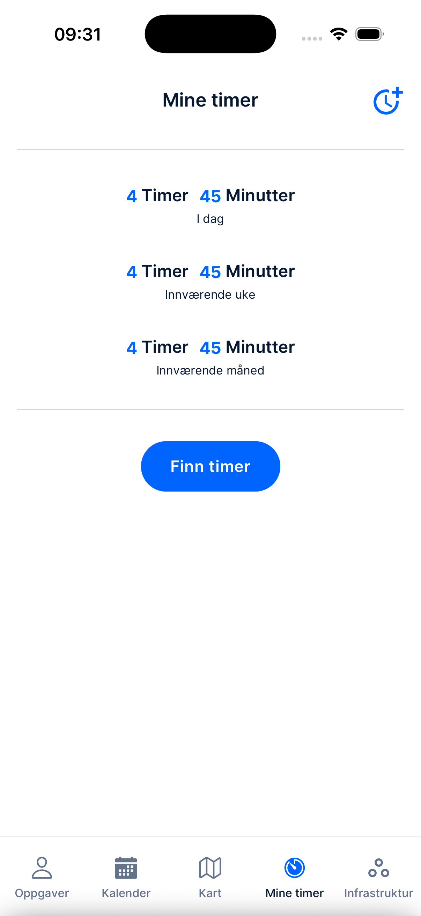
Task: Select the Mine timer tab label
Action: [x=295, y=893]
